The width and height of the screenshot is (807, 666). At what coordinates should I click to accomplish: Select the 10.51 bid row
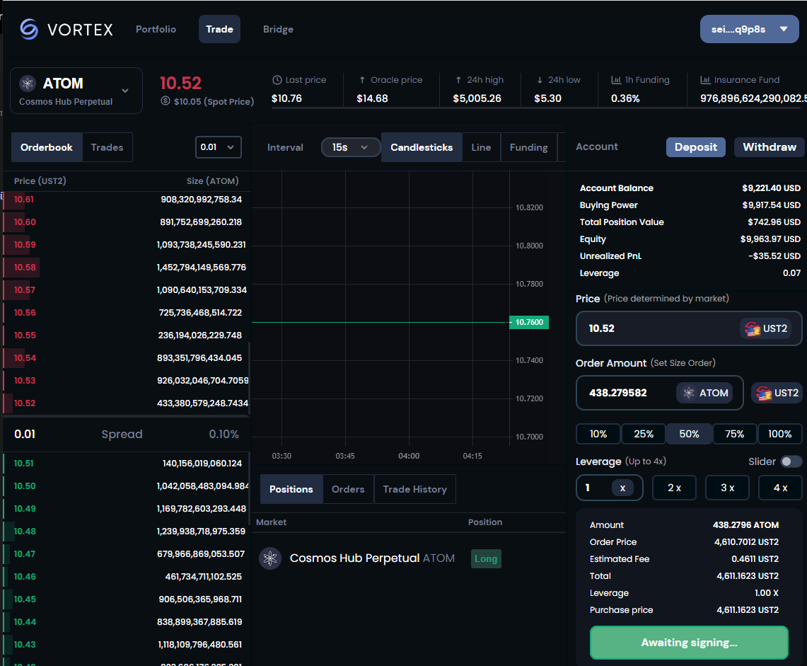(x=127, y=464)
